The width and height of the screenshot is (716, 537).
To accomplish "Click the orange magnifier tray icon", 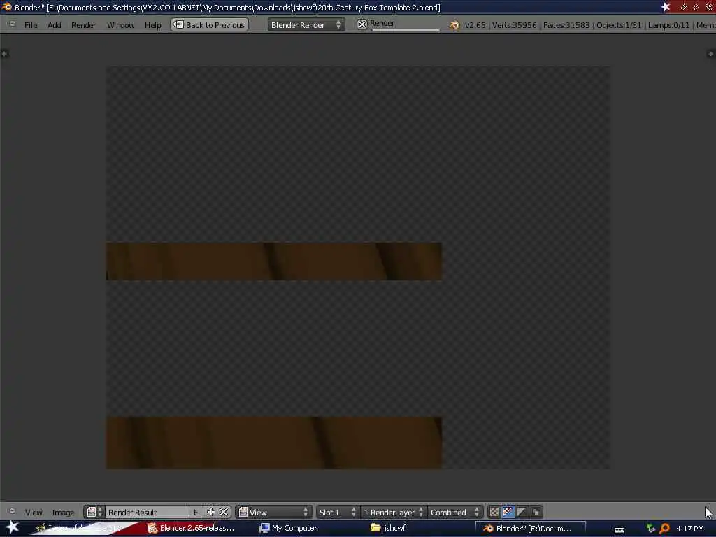I will point(664,529).
